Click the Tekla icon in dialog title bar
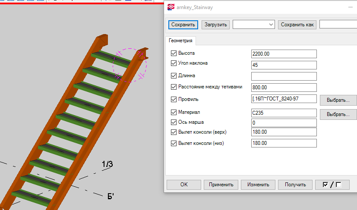 tap(171, 7)
